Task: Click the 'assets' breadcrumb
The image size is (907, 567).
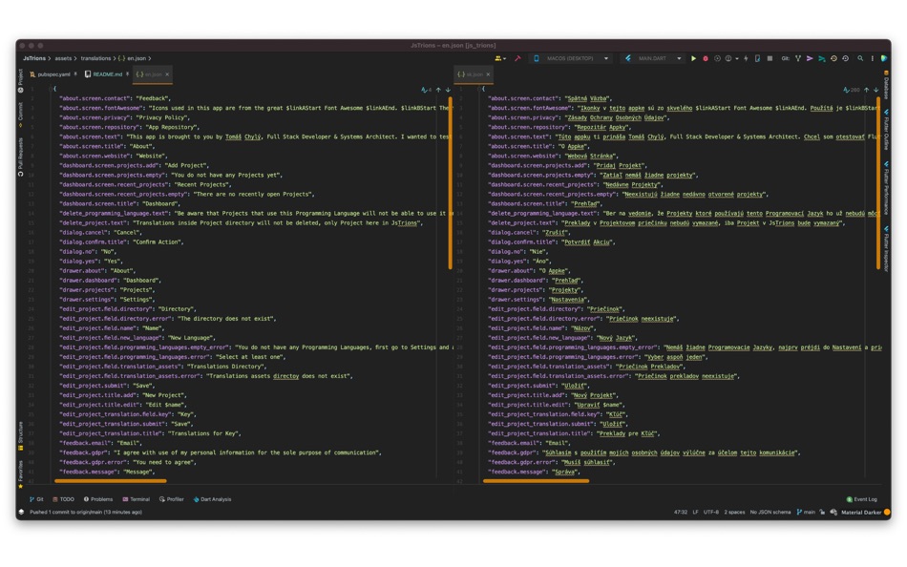Action: tap(63, 58)
